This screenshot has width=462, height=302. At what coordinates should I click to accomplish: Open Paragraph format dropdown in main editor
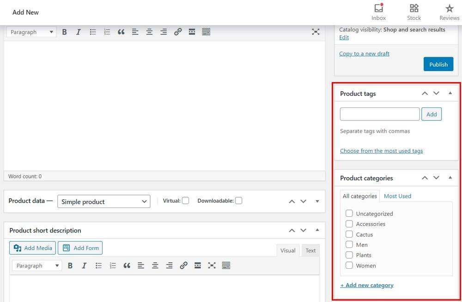(32, 32)
